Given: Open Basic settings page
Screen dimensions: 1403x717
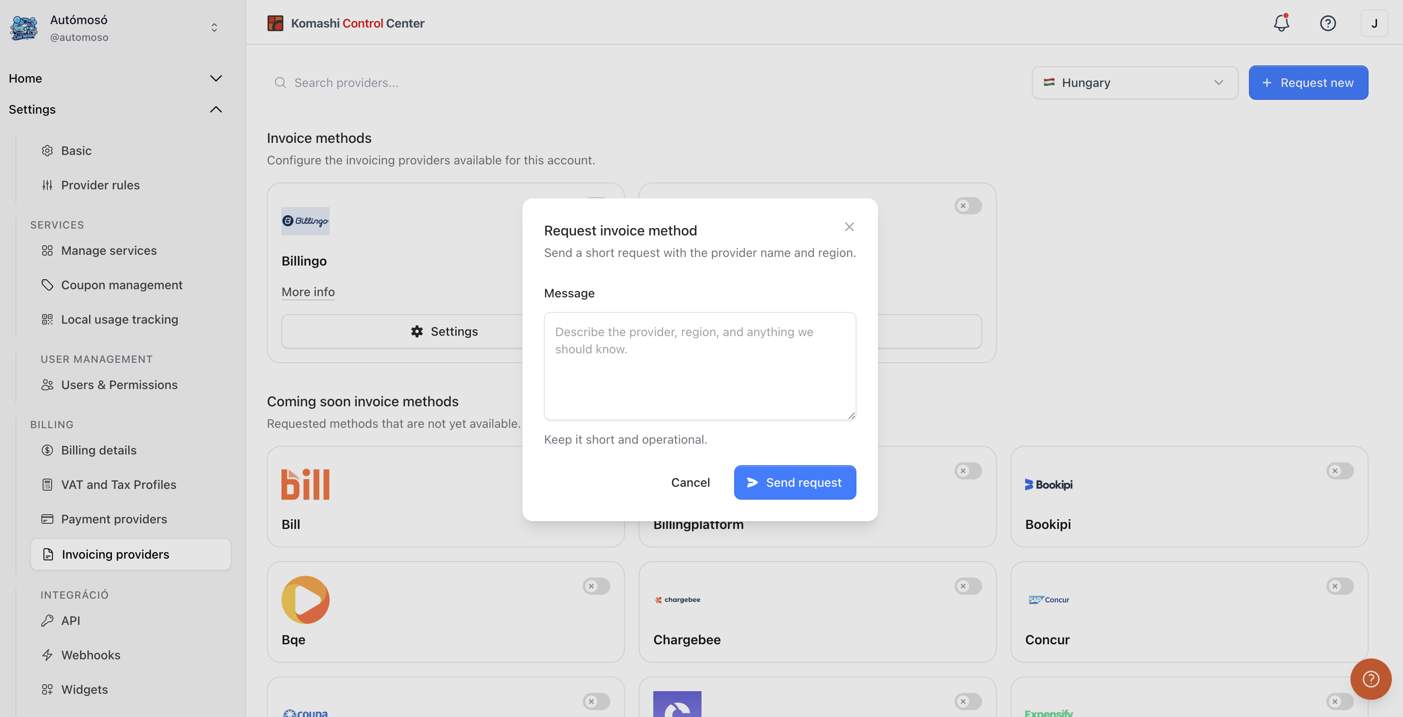Looking at the screenshot, I should [131, 150].
